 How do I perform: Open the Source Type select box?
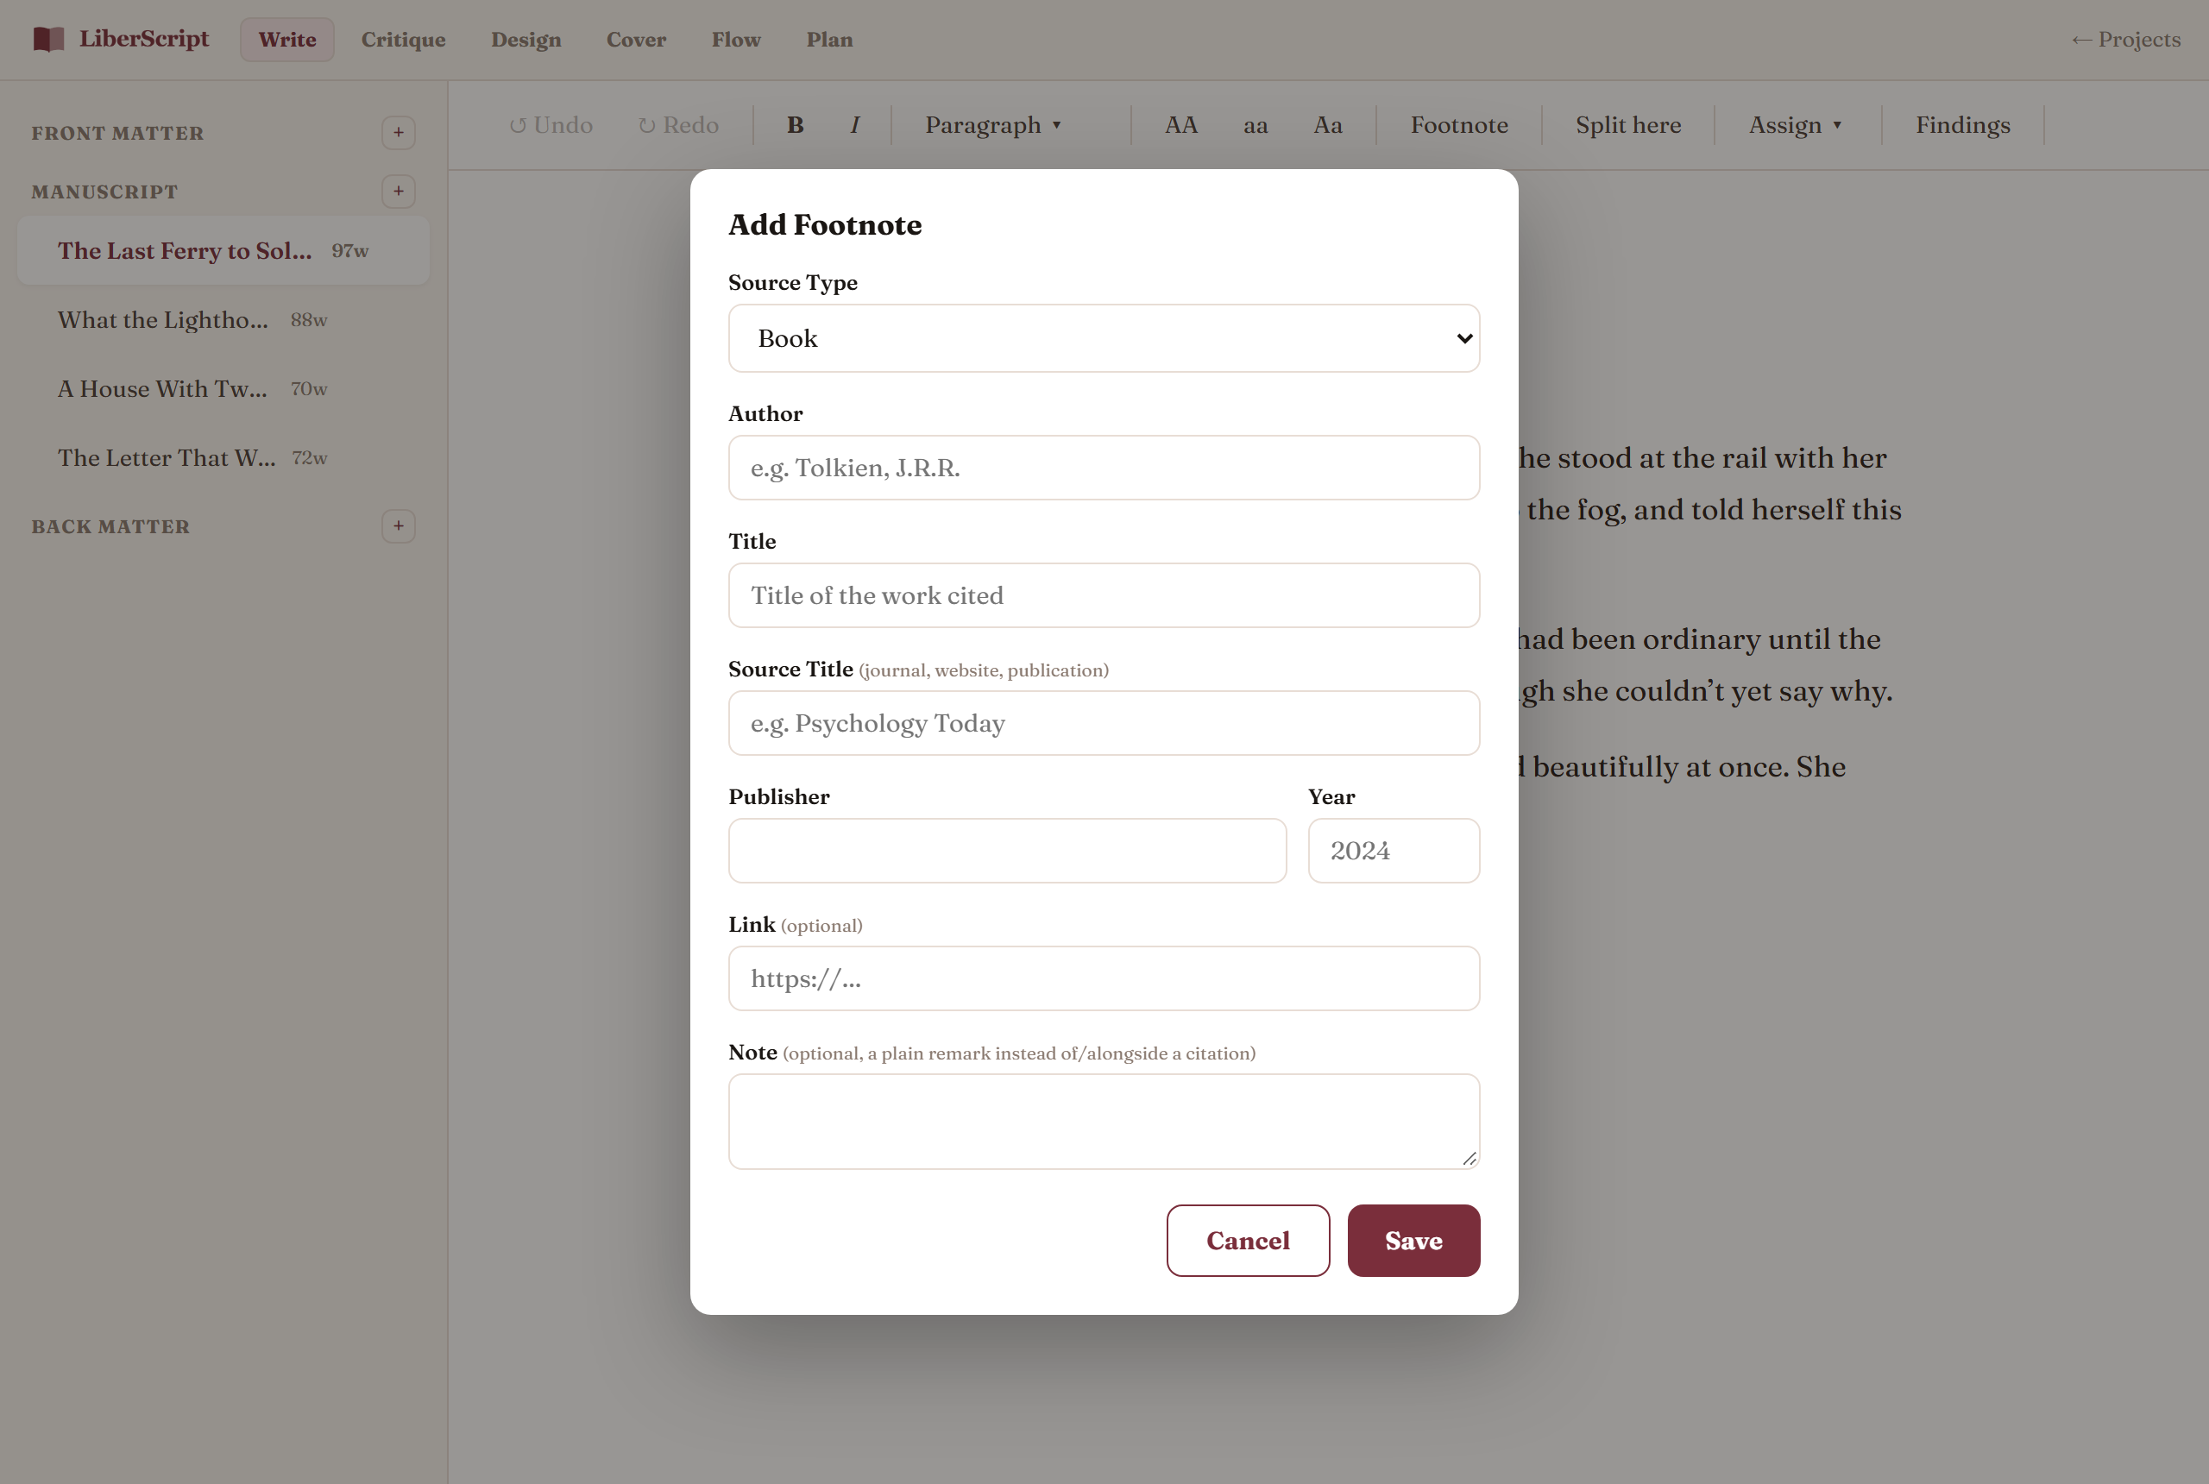[x=1104, y=338]
